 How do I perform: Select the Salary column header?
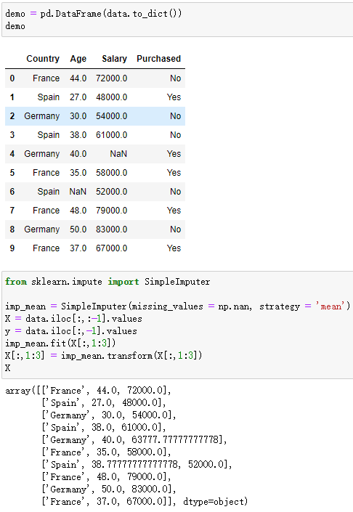(114, 59)
